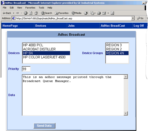Open the Favorites menu in menu bar
The width and height of the screenshot is (148, 131).
[30, 8]
